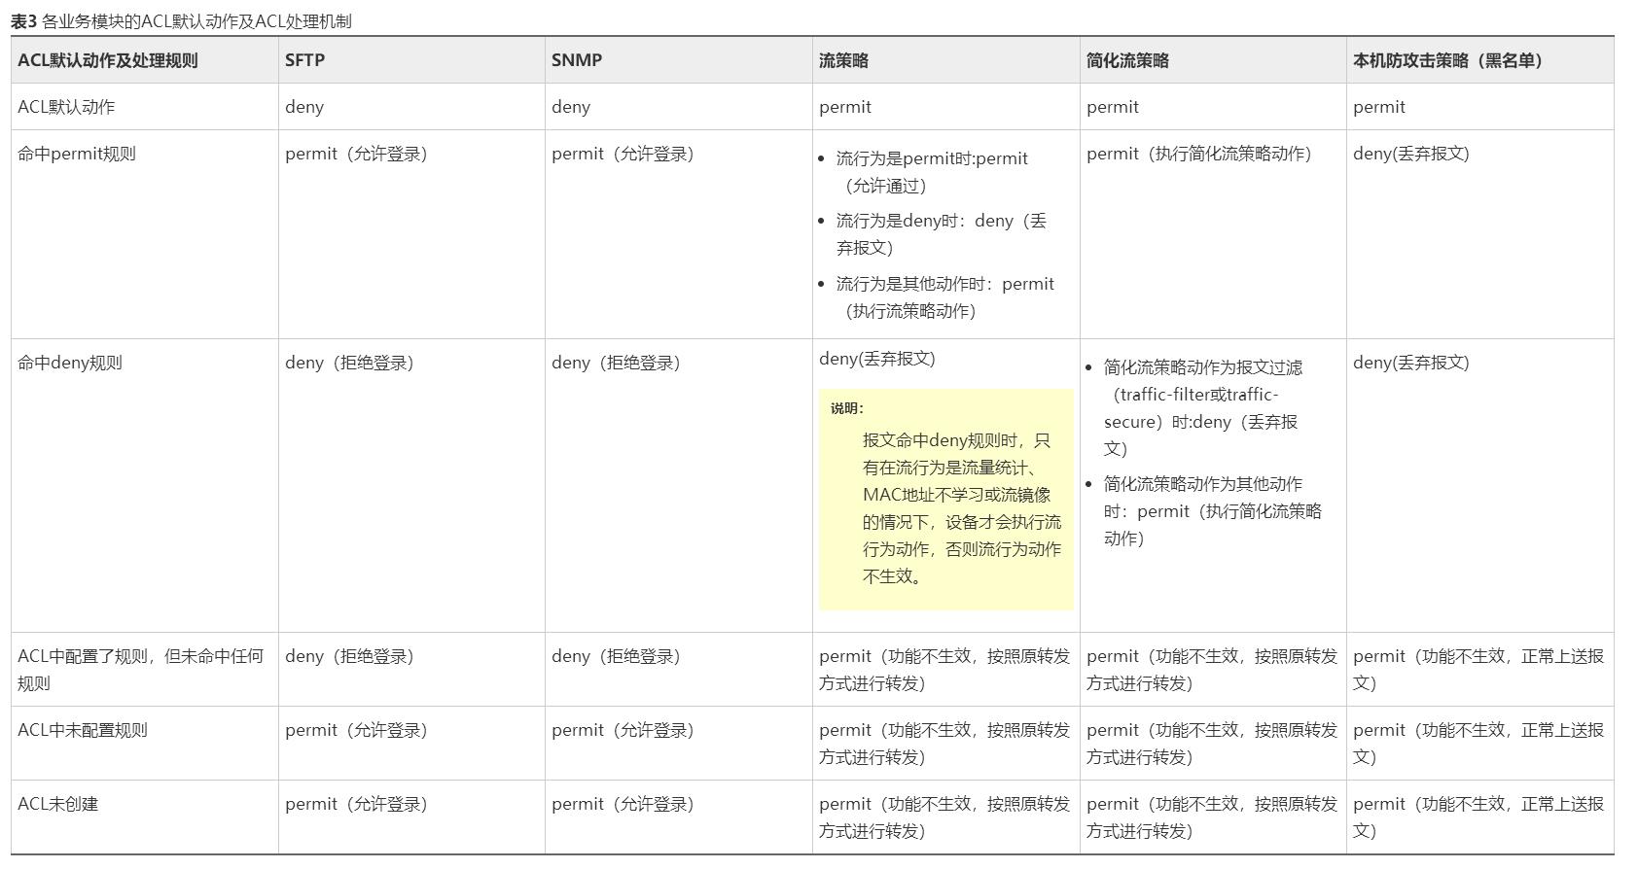Click the bullet 流行为是其他动作时：permit（执行流策略动作）
1638x869 pixels.
pos(945,297)
